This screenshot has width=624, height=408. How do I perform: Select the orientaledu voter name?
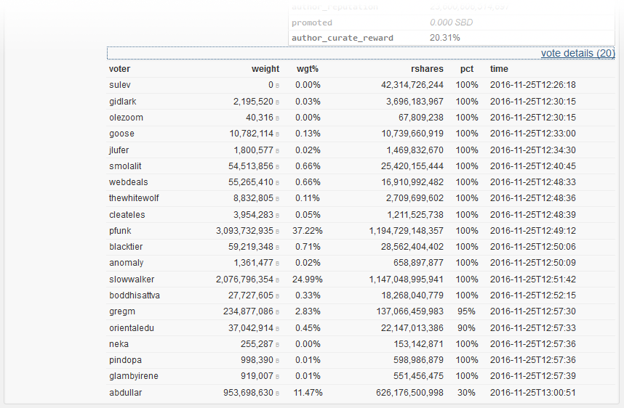pyautogui.click(x=132, y=328)
